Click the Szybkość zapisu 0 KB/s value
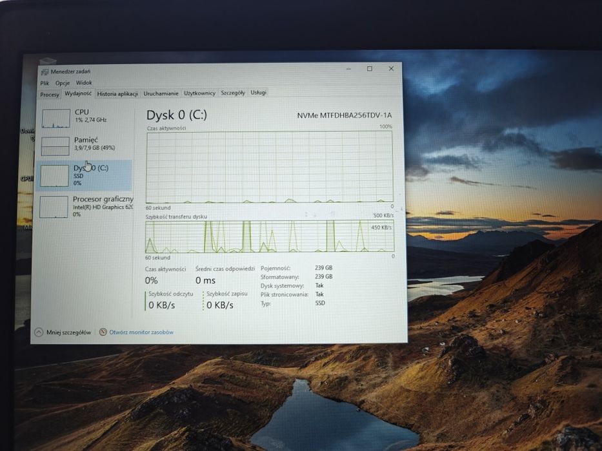602x451 pixels. click(220, 305)
